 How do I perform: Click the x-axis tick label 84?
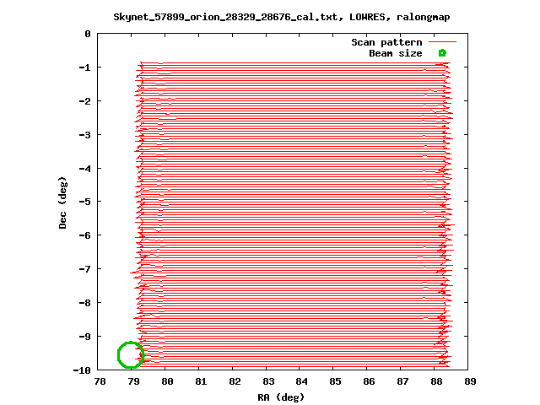pyautogui.click(x=302, y=381)
